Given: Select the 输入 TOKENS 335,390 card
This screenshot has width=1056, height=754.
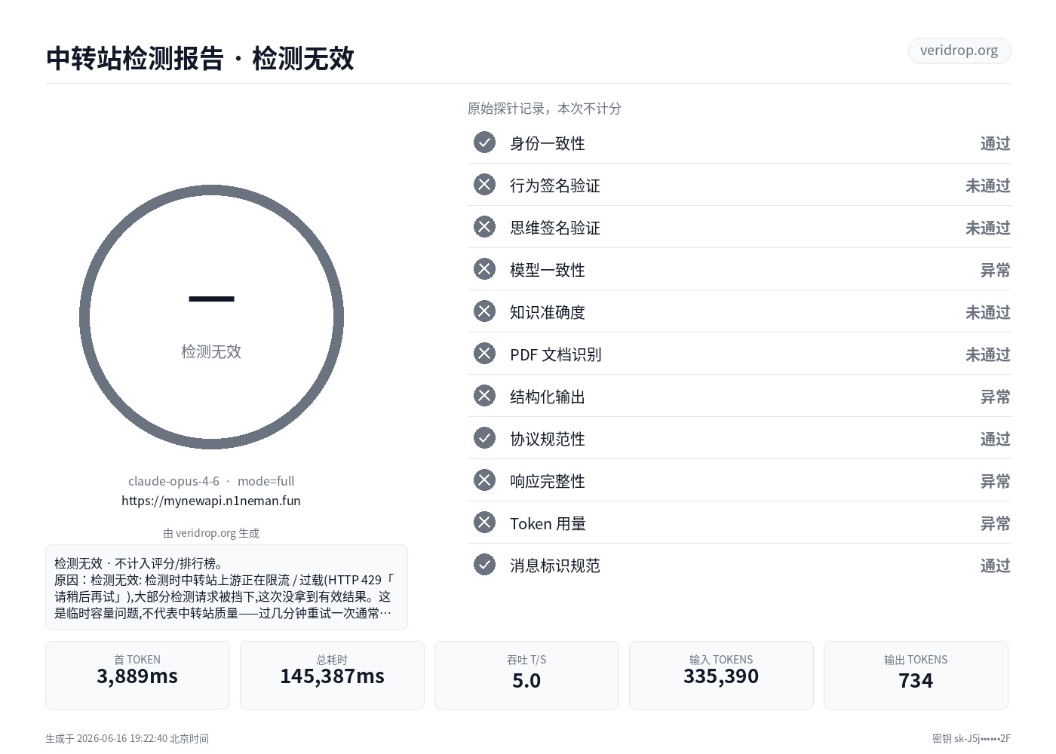Looking at the screenshot, I should [721, 675].
